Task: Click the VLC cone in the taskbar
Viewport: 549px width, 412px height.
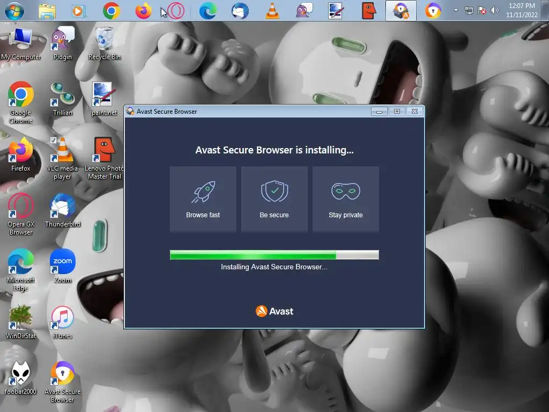Action: pos(272,11)
